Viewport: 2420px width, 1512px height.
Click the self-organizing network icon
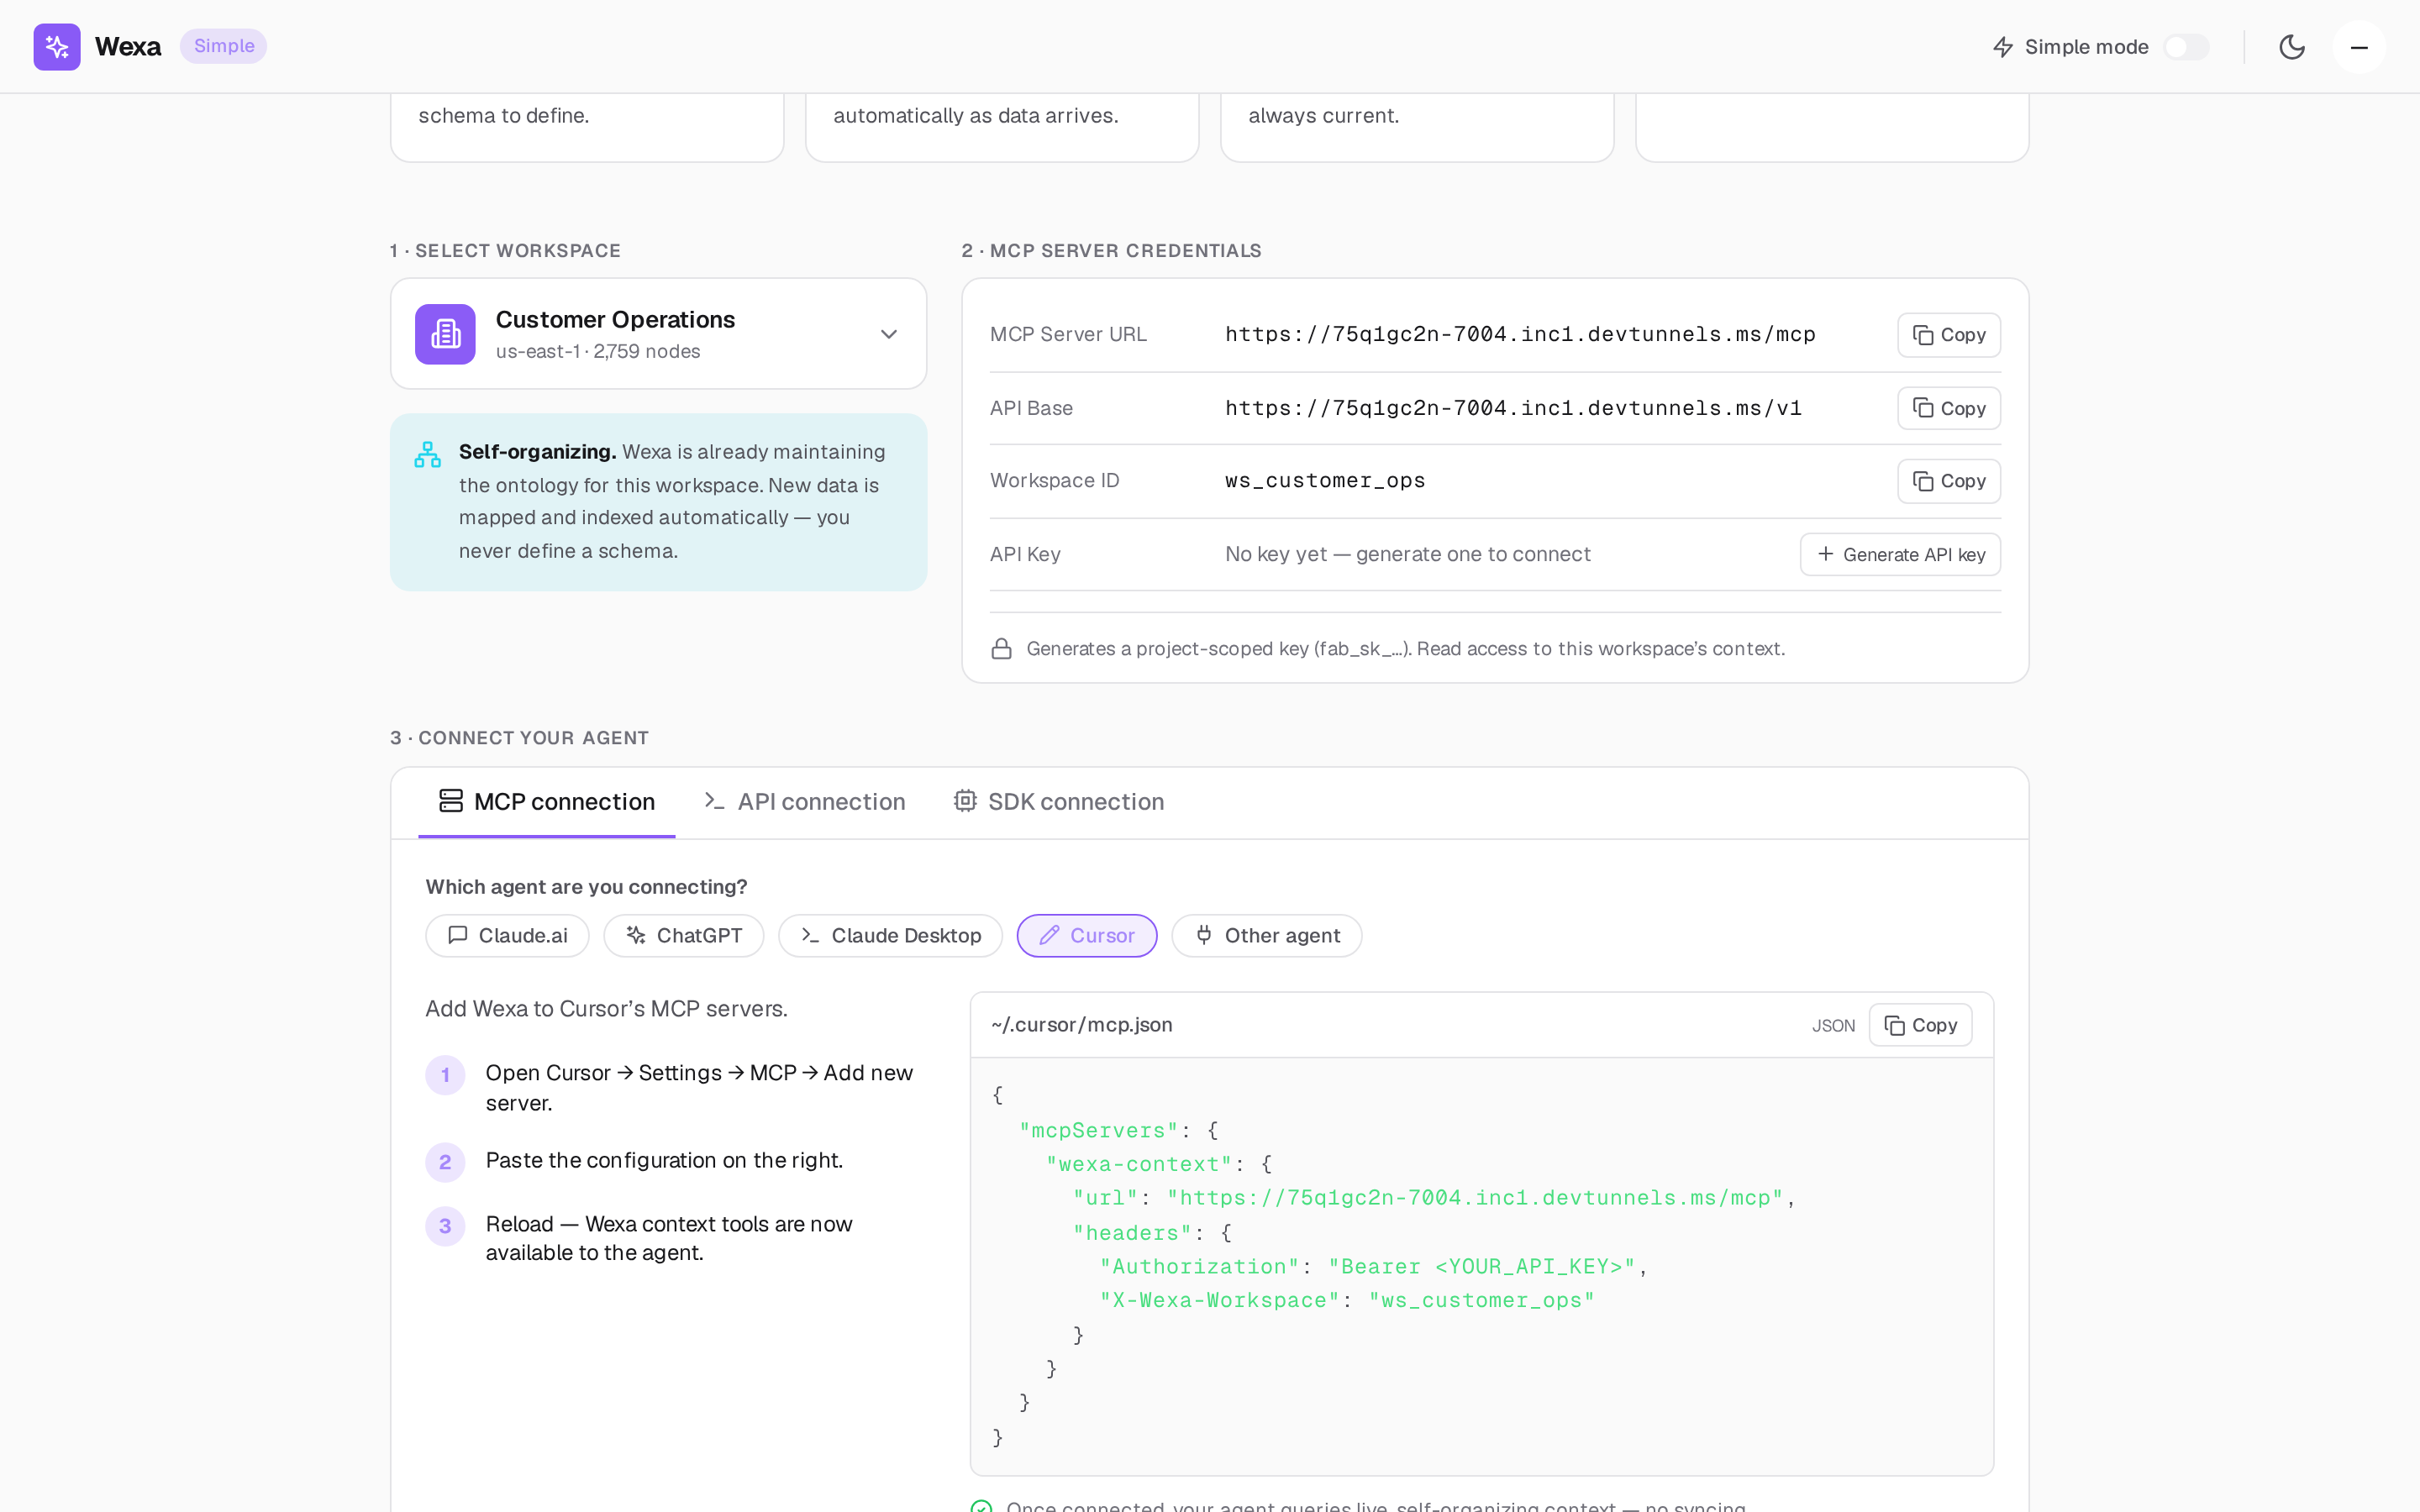(x=428, y=455)
